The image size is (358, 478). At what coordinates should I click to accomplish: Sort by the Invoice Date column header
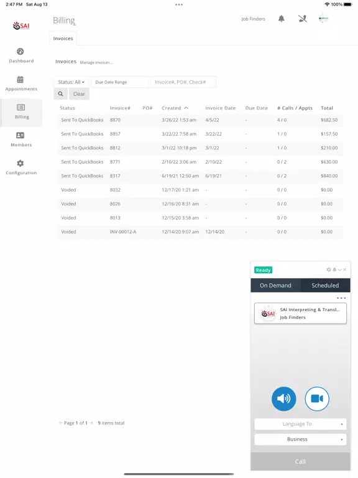(221, 108)
